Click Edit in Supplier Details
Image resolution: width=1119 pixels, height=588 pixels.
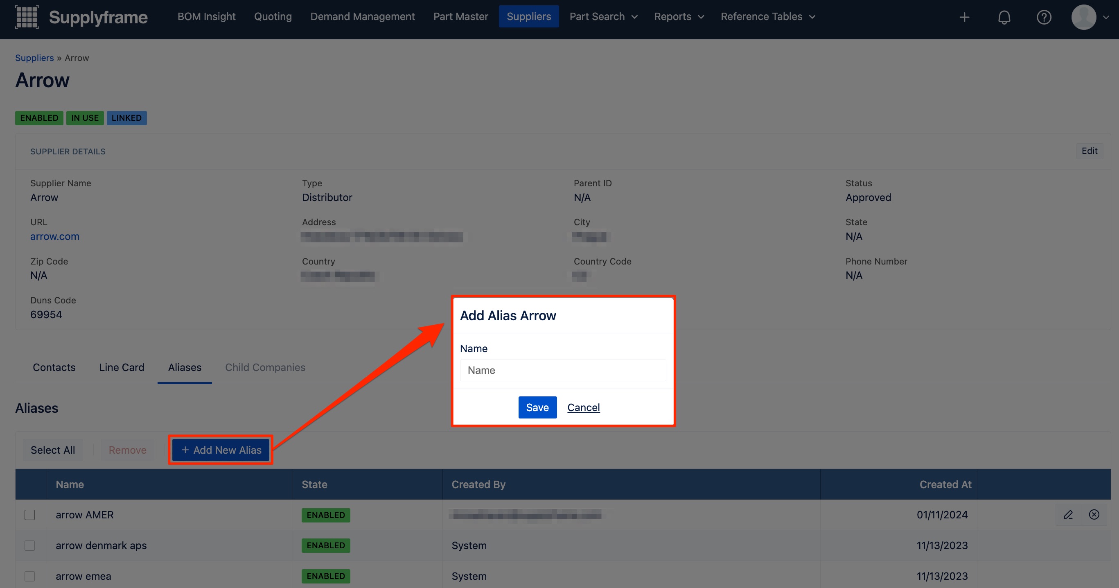click(x=1089, y=151)
